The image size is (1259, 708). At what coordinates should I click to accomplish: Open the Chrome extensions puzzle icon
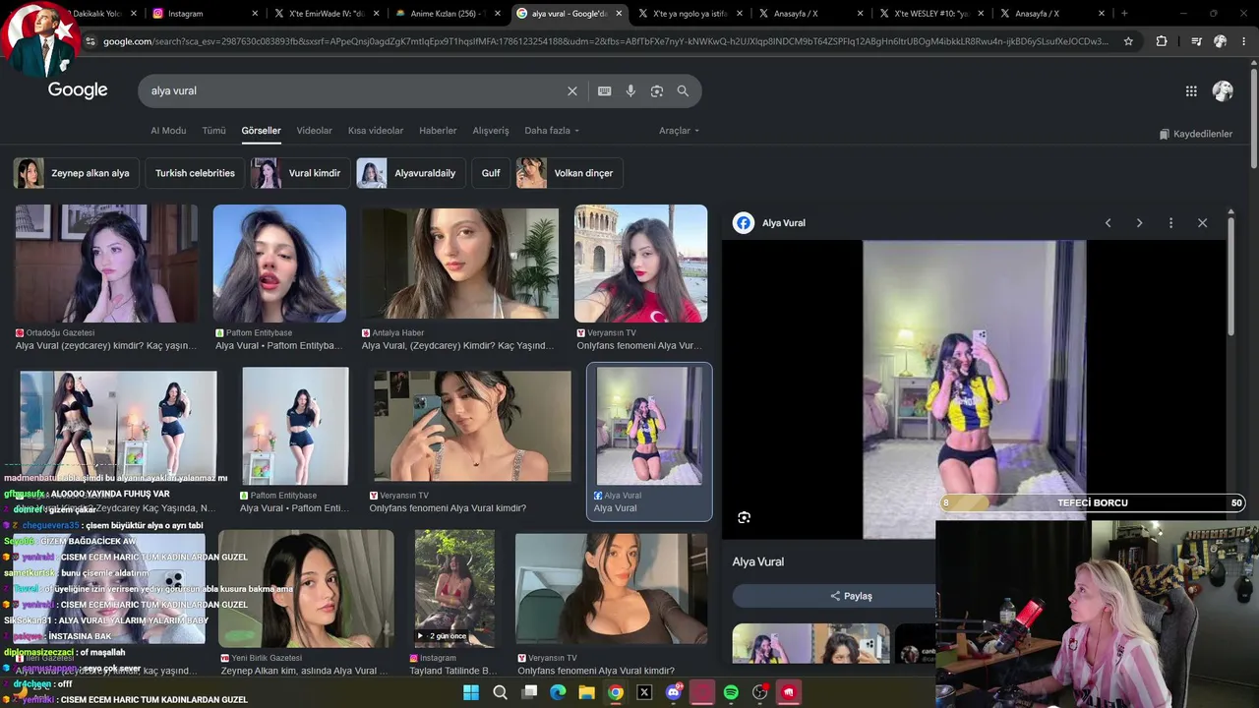tap(1162, 41)
